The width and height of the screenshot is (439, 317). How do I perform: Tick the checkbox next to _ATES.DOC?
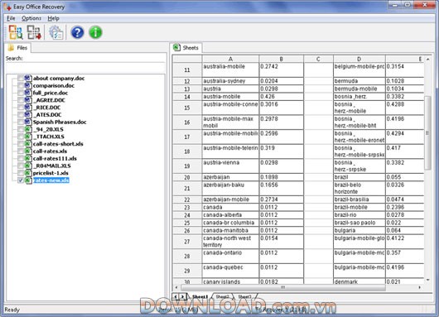click(x=21, y=114)
